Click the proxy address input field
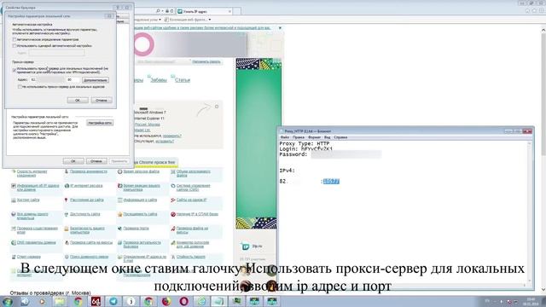The height and width of the screenshot is (307, 546). click(48, 79)
